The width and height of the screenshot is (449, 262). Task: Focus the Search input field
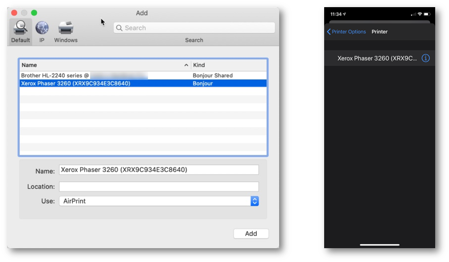(194, 28)
